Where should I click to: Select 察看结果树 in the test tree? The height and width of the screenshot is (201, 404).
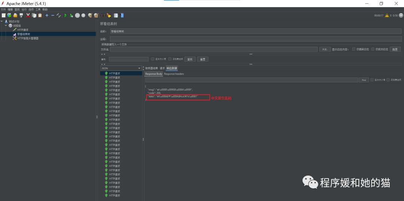tap(24, 34)
